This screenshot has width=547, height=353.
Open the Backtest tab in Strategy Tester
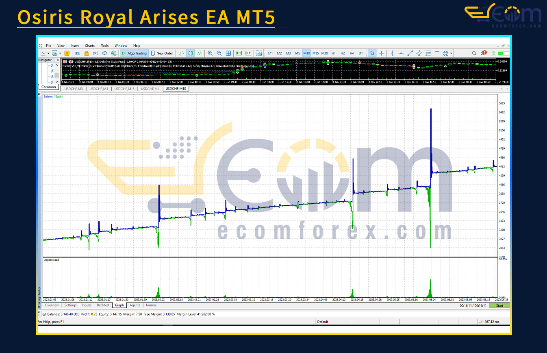coord(103,305)
